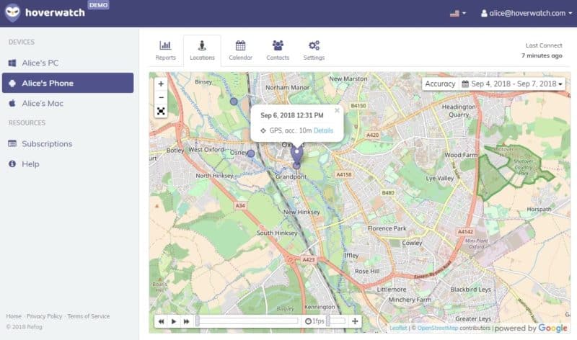Click the '7 minutes ago' text
This screenshot has width=577, height=340.
click(x=542, y=55)
